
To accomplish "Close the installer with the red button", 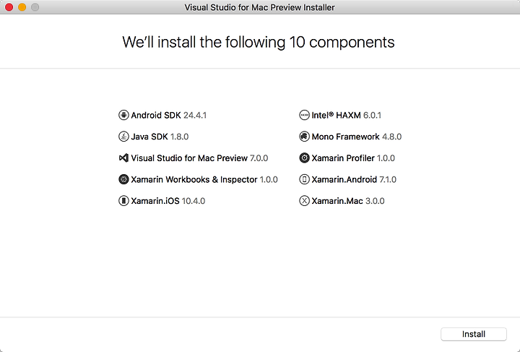I will 9,7.
